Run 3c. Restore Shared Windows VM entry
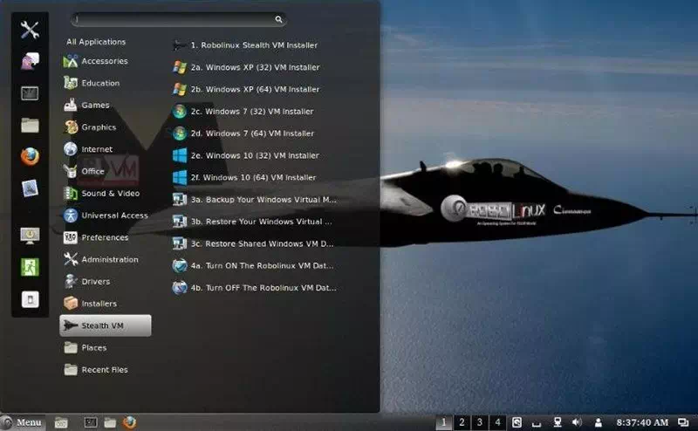This screenshot has width=698, height=431. pos(253,243)
